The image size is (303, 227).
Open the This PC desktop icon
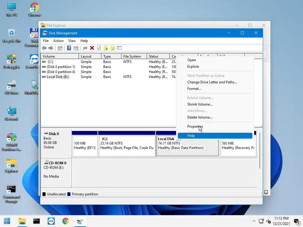point(12,10)
